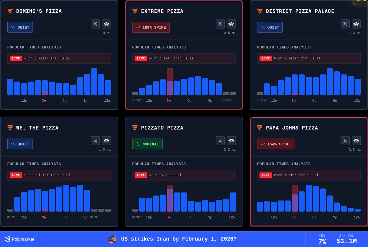
Task: Click the District Pizza Palace card title
Action: pos(300,11)
